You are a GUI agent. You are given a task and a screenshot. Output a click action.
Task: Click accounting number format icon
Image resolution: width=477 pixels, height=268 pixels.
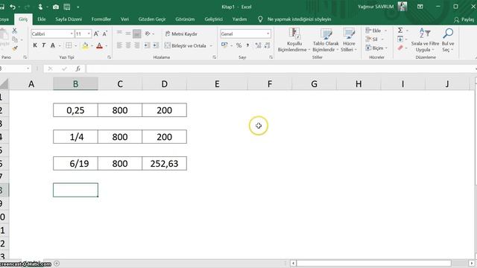click(x=224, y=45)
